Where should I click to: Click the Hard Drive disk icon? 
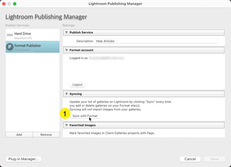[10, 35]
